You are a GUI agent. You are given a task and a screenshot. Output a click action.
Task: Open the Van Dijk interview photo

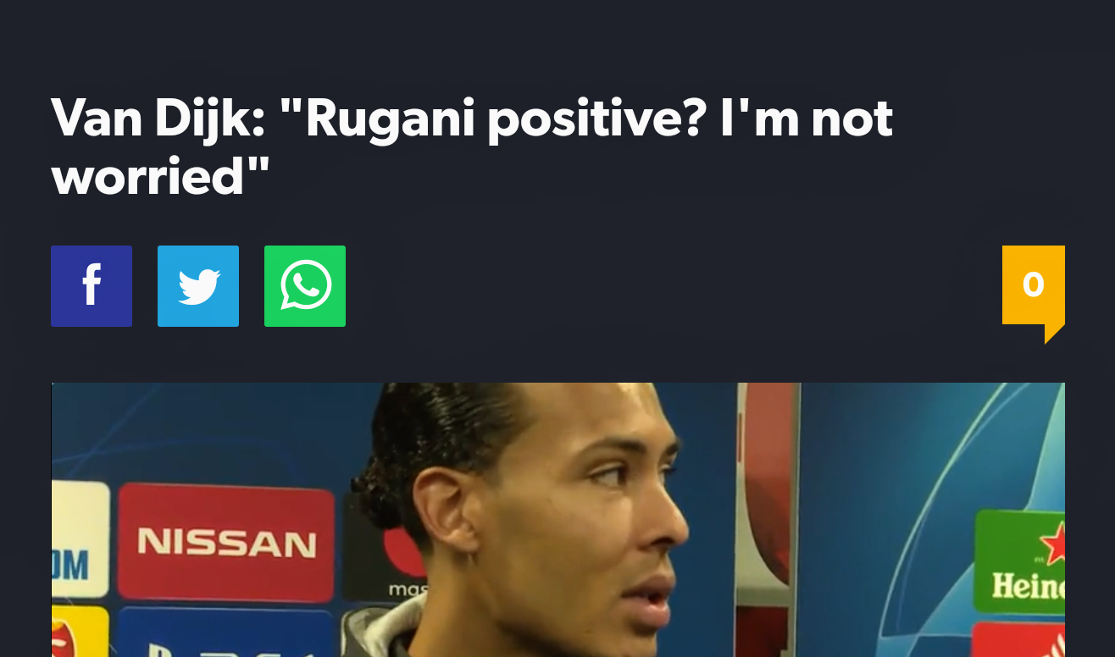coord(558,520)
